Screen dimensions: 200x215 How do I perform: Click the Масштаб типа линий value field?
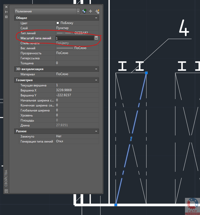point(75,38)
